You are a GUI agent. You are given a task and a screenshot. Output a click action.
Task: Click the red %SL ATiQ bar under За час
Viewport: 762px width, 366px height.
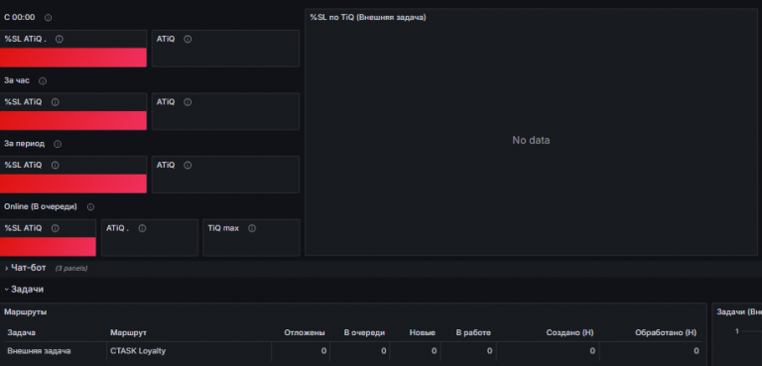72,121
